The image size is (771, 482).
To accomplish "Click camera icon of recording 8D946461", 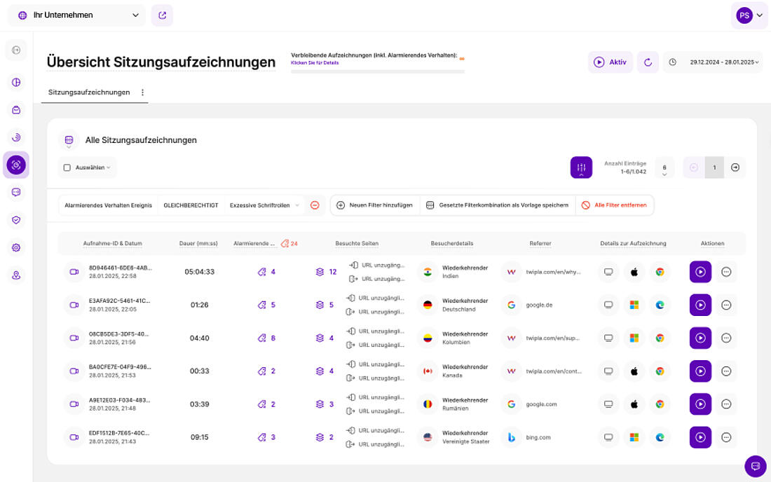I will point(74,272).
